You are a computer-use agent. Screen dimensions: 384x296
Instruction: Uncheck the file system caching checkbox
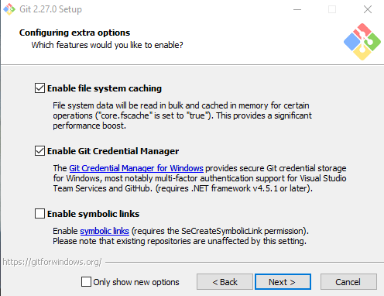tap(39, 88)
